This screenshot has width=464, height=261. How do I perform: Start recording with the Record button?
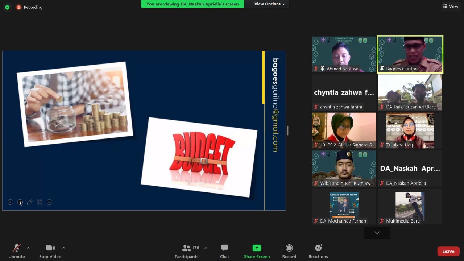point(289,251)
